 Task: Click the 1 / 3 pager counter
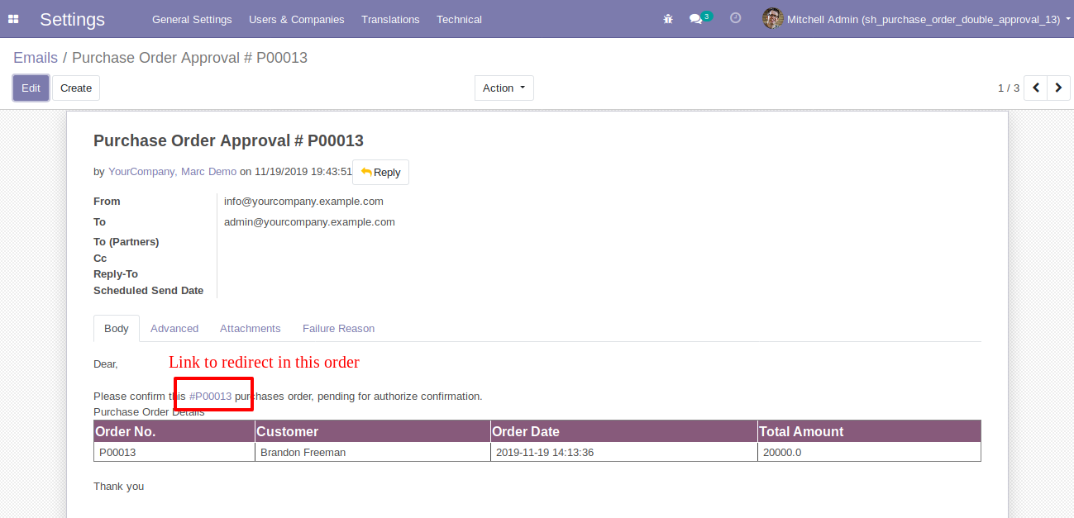(x=1009, y=88)
